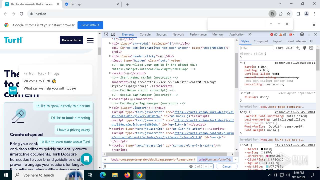Show the 63 warnings counter
This screenshot has height=180, width=320.
(283, 34)
